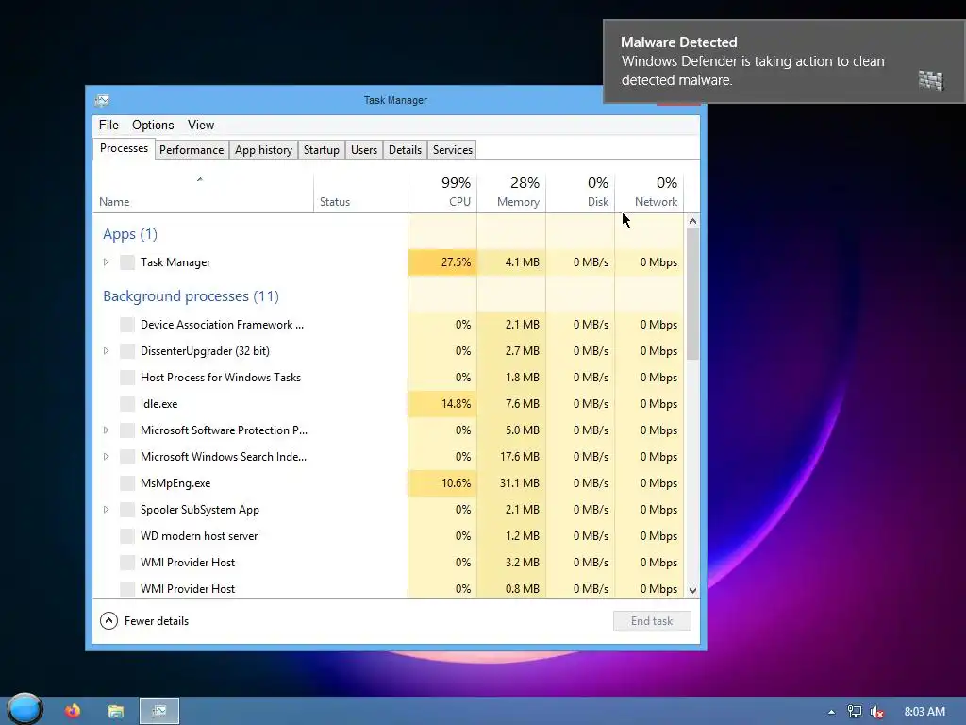Open Firefox from the taskbar

[x=73, y=711]
